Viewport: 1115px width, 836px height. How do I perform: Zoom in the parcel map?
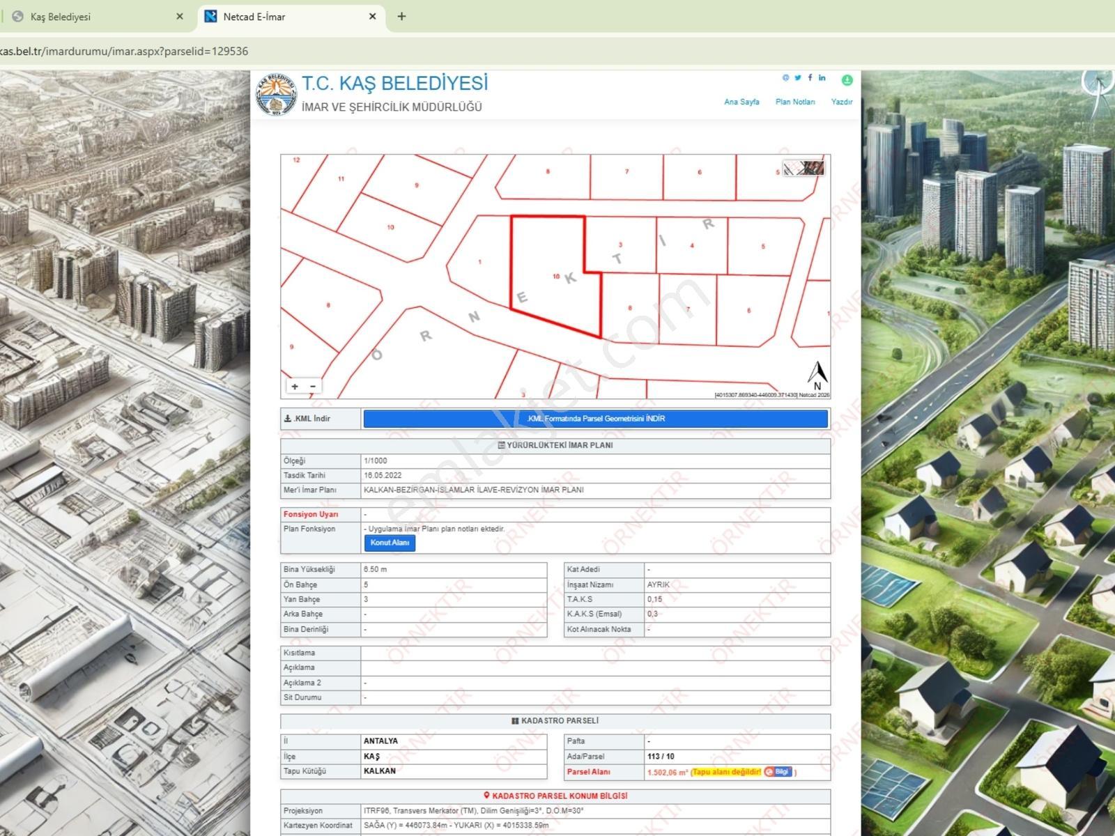(295, 386)
